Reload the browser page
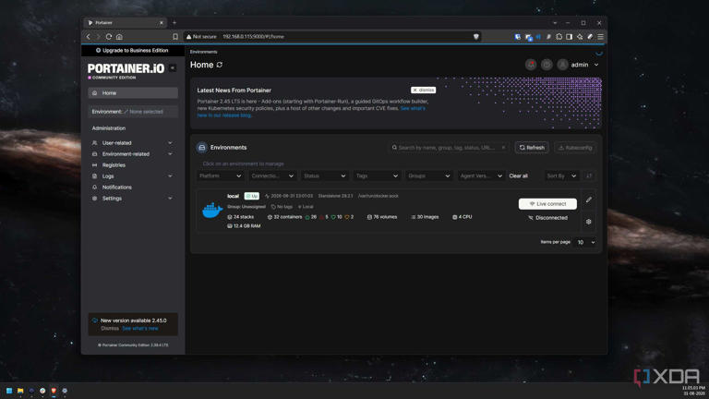Screen dimensions: 709x399 click(109, 37)
